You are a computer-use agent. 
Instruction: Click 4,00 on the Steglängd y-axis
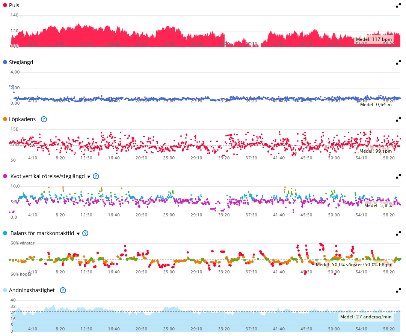[15, 72]
